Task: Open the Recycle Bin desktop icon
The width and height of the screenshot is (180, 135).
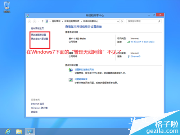Action: pos(7,7)
